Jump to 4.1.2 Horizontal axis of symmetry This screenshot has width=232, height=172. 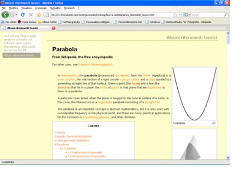[x=85, y=156]
